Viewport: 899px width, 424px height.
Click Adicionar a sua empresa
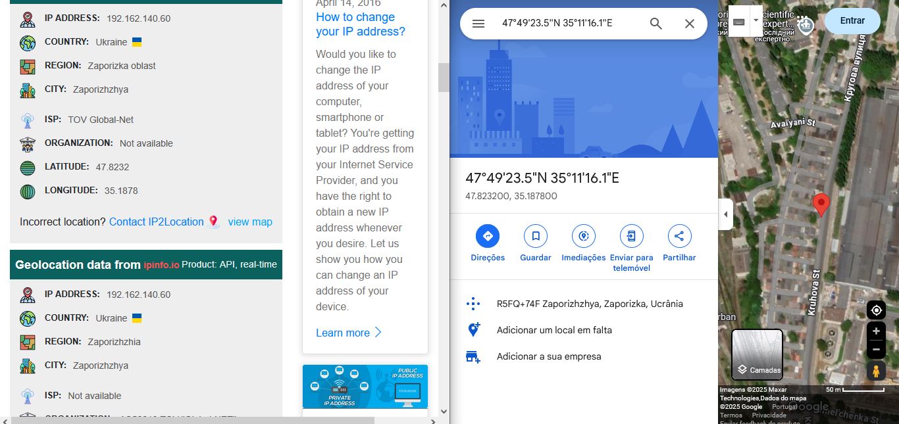click(x=584, y=356)
